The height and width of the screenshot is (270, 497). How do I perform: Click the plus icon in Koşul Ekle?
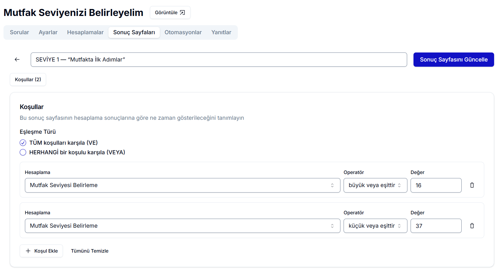click(x=28, y=251)
